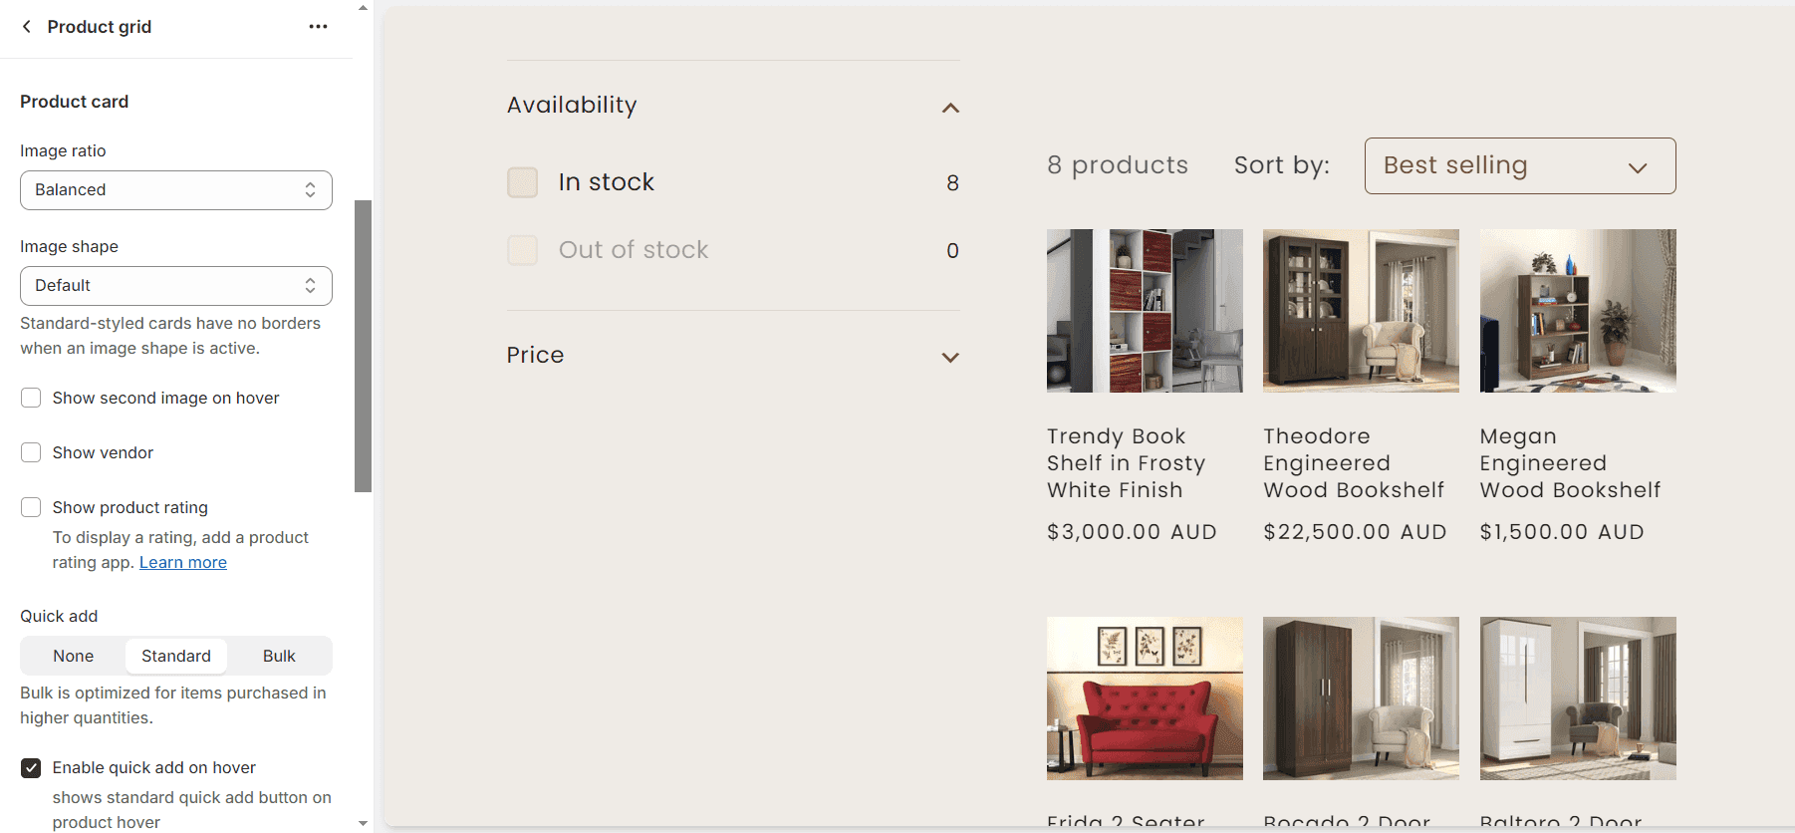1795x833 pixels.
Task: Collapse the Availability filter chevron
Action: click(950, 108)
